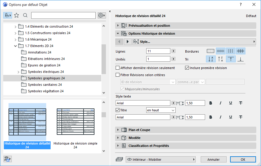Image resolution: width=261 pixels, height=166 pixels.
Task: Set sort direction downward arrow
Action: tap(240, 59)
